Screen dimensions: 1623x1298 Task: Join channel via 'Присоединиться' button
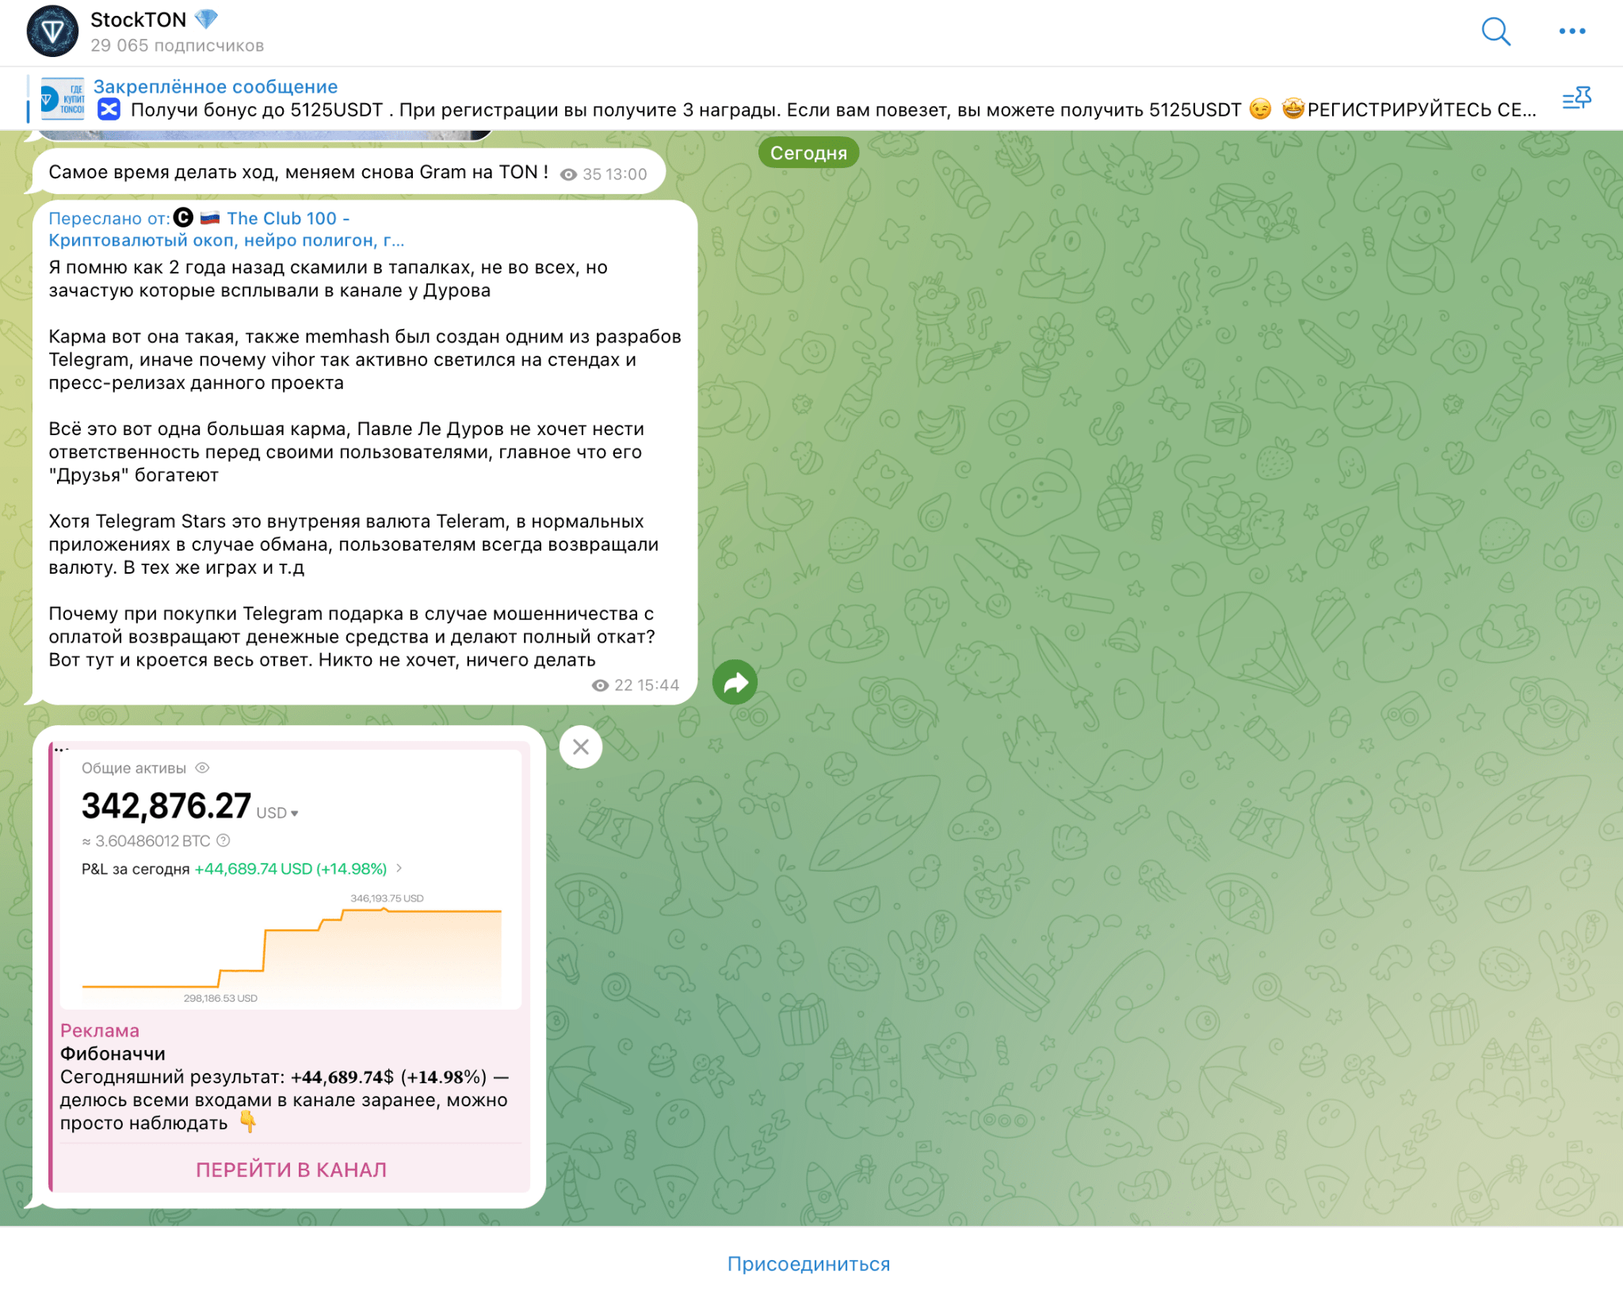(x=808, y=1264)
